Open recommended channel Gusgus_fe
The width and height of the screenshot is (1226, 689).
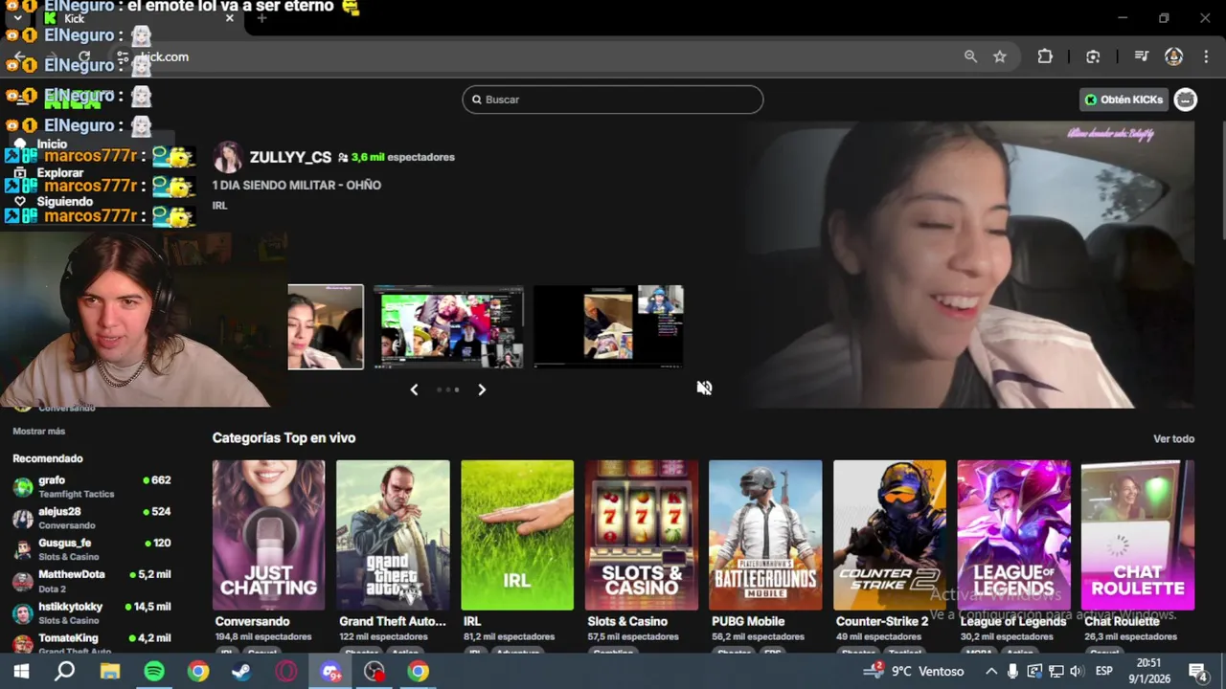(92, 549)
